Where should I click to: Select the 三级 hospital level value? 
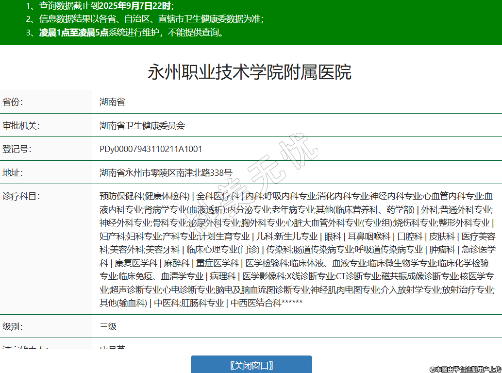tap(108, 326)
